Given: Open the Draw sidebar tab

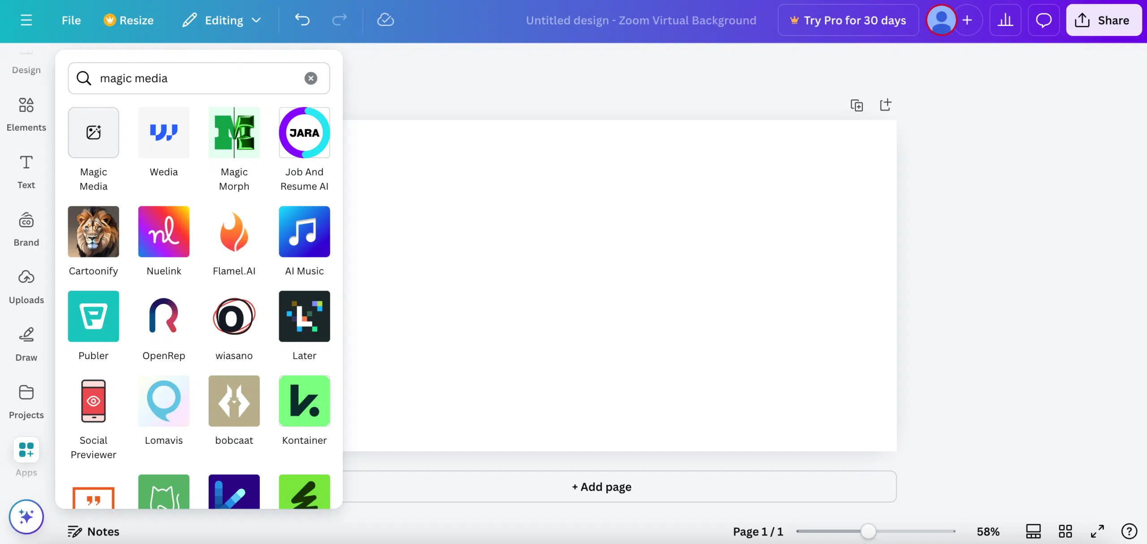Looking at the screenshot, I should pyautogui.click(x=26, y=344).
